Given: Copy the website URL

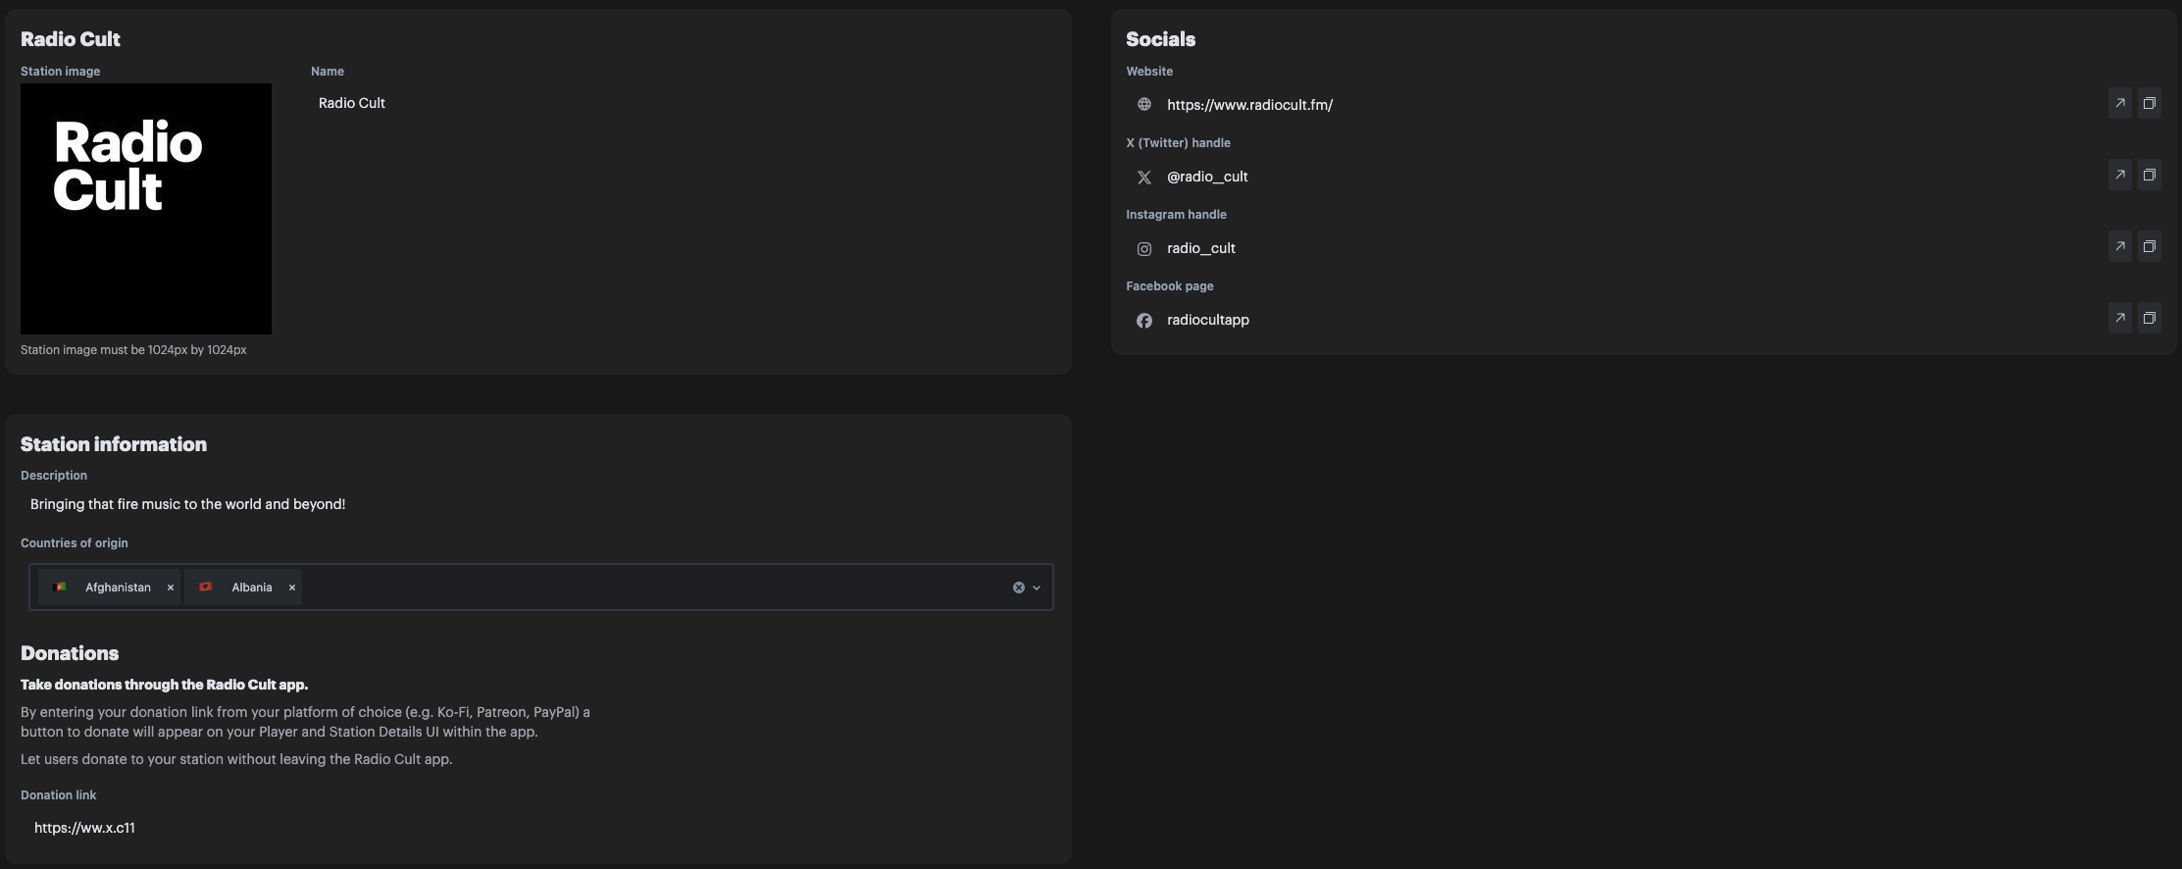Looking at the screenshot, I should click(x=2149, y=103).
